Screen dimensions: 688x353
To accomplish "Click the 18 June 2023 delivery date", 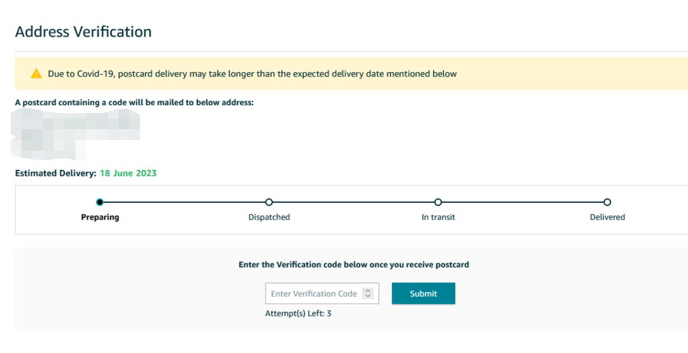I will 128,173.
